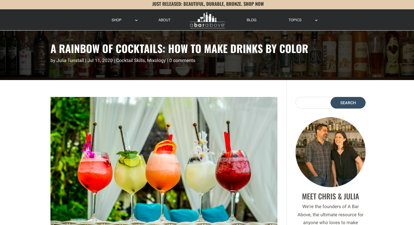Open the Topics menu item
414x225 pixels.
tap(295, 20)
